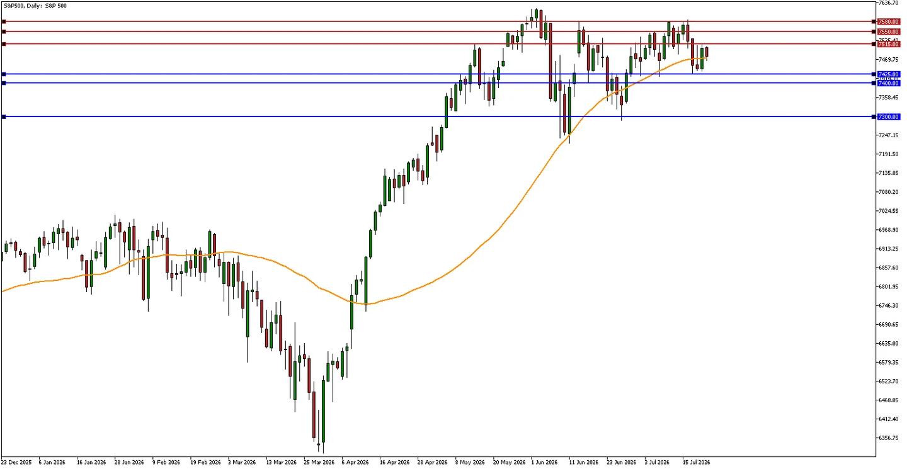
Task: Click the 16 Apr 2026 date label
Action: point(393,461)
